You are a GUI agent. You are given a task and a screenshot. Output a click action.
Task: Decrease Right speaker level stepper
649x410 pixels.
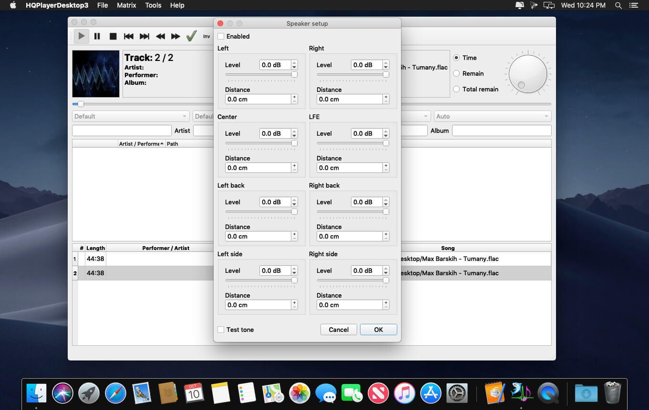pyautogui.click(x=386, y=67)
